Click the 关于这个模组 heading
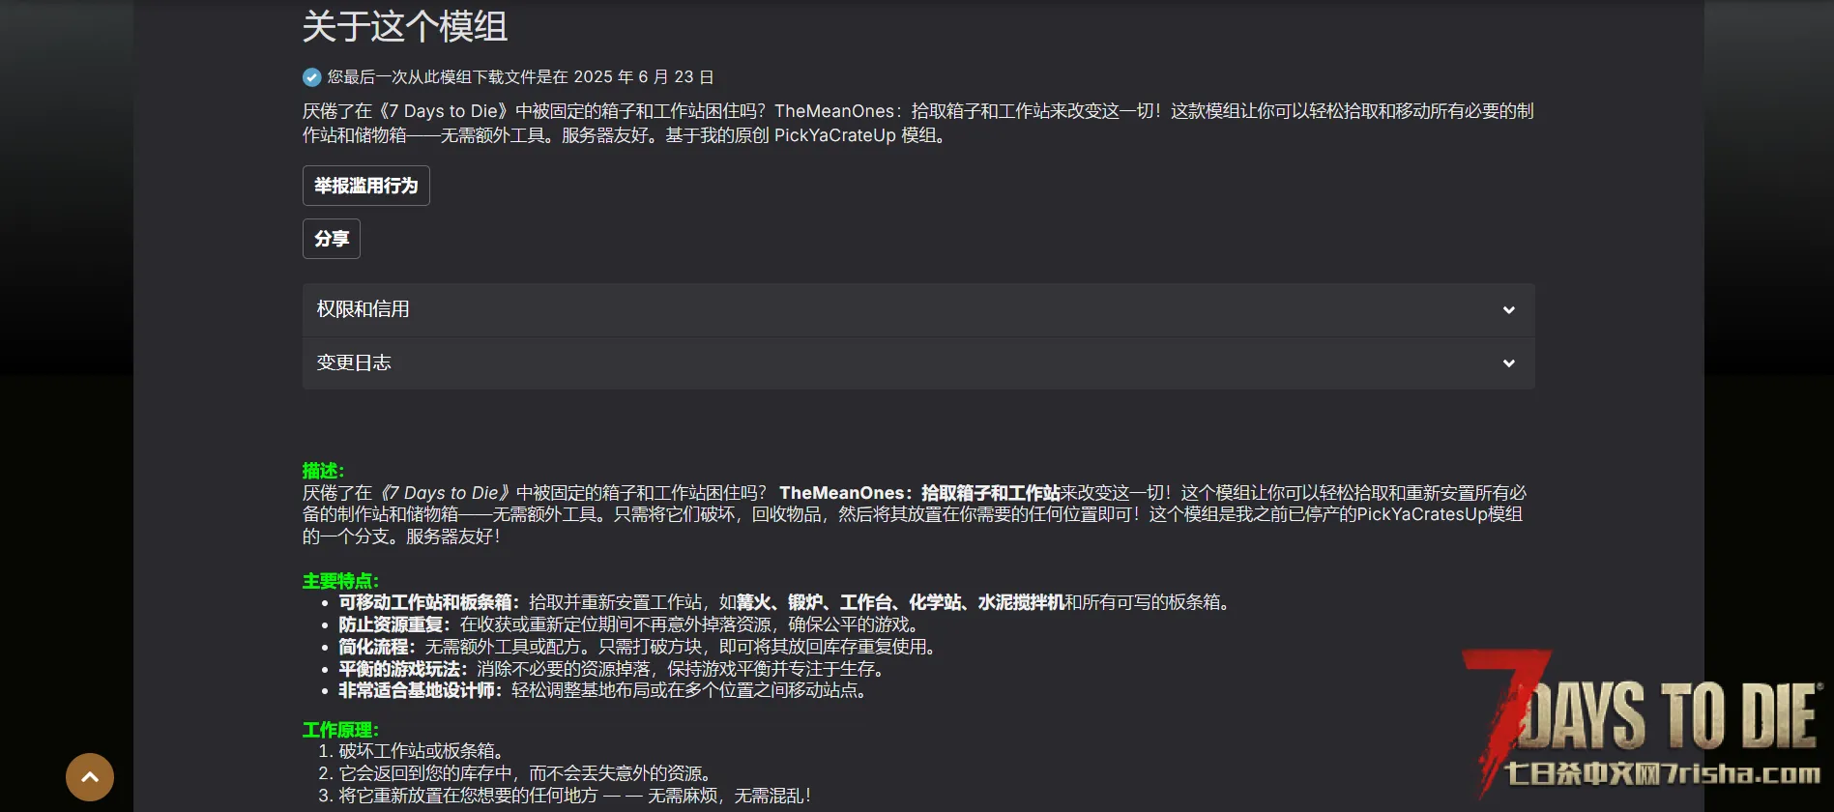 (405, 26)
